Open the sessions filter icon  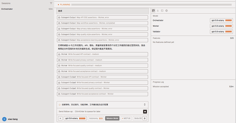(x=51, y=3)
